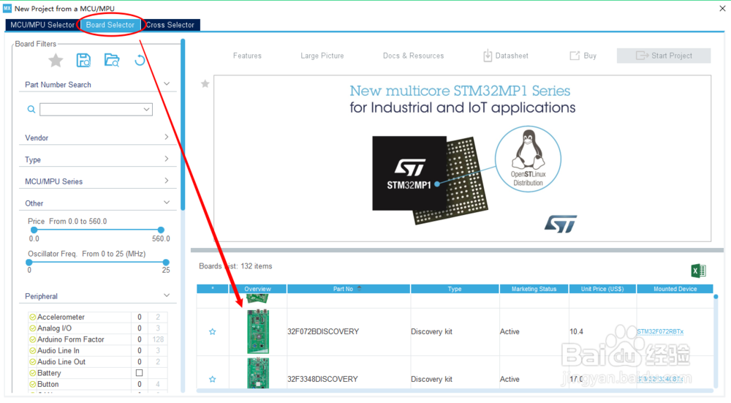Select the 32F3348DISCOVERY part number cell
This screenshot has height=403, width=731.
pyautogui.click(x=348, y=379)
